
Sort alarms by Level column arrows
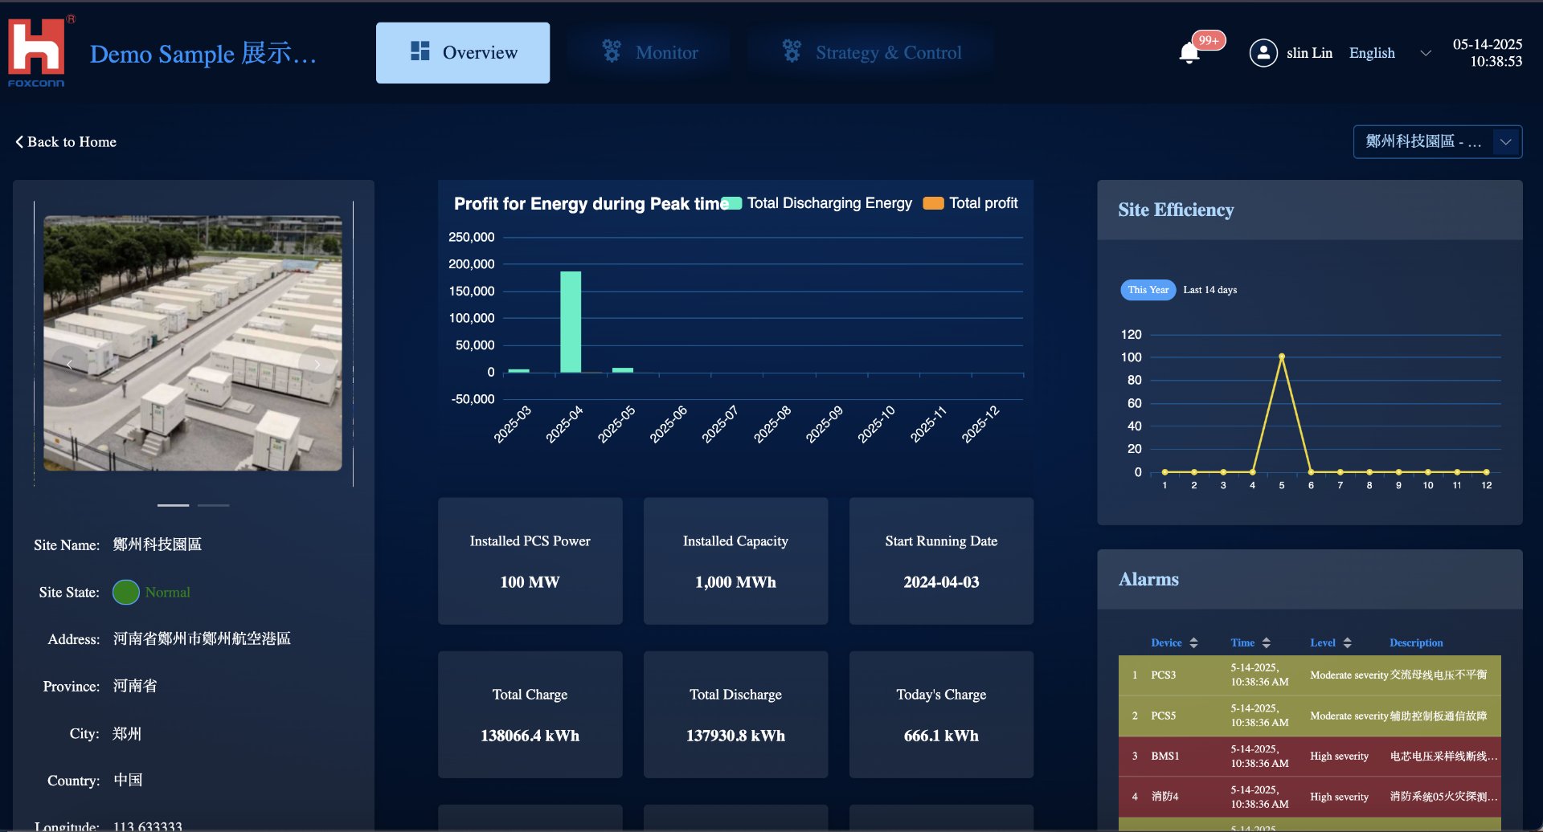coord(1348,642)
